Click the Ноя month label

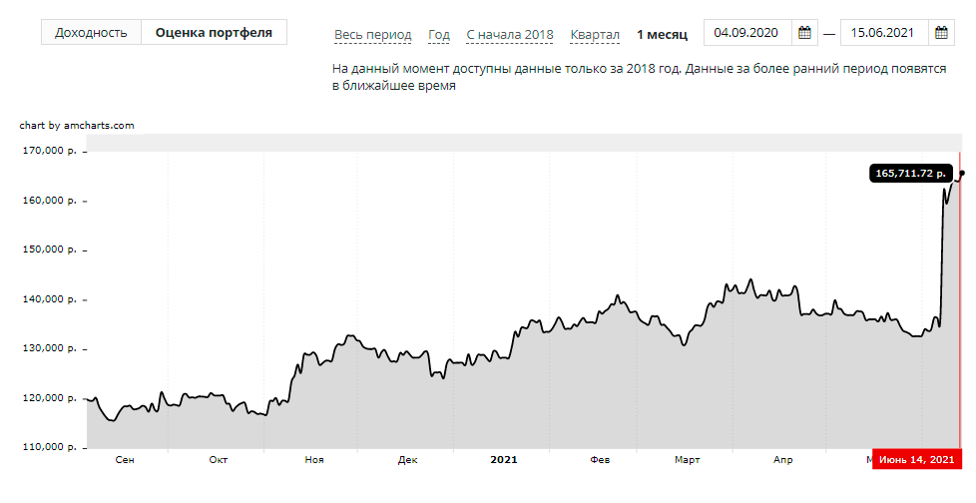pyautogui.click(x=314, y=460)
